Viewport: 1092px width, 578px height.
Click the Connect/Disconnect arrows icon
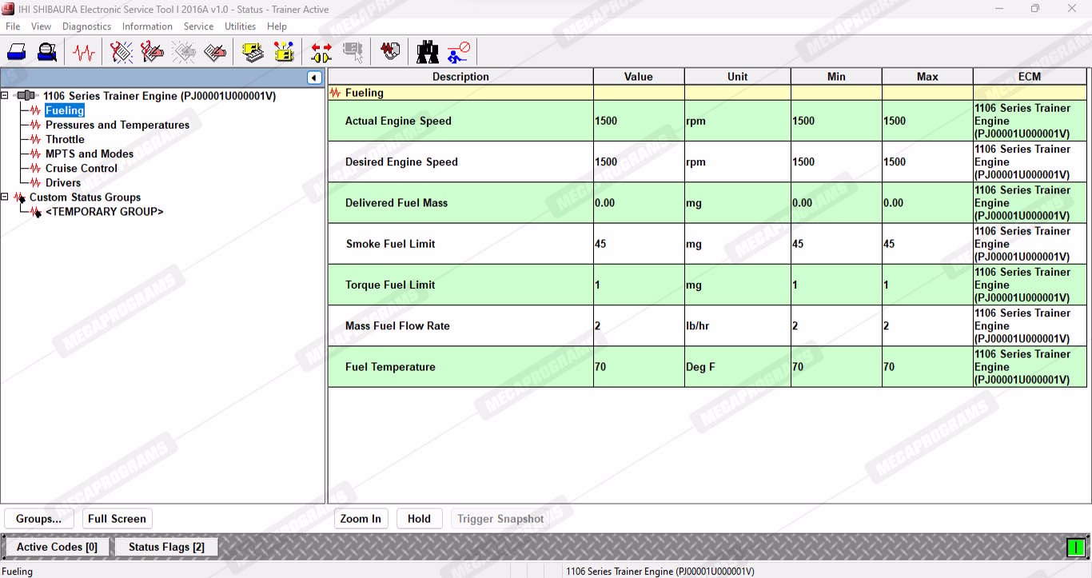(321, 53)
